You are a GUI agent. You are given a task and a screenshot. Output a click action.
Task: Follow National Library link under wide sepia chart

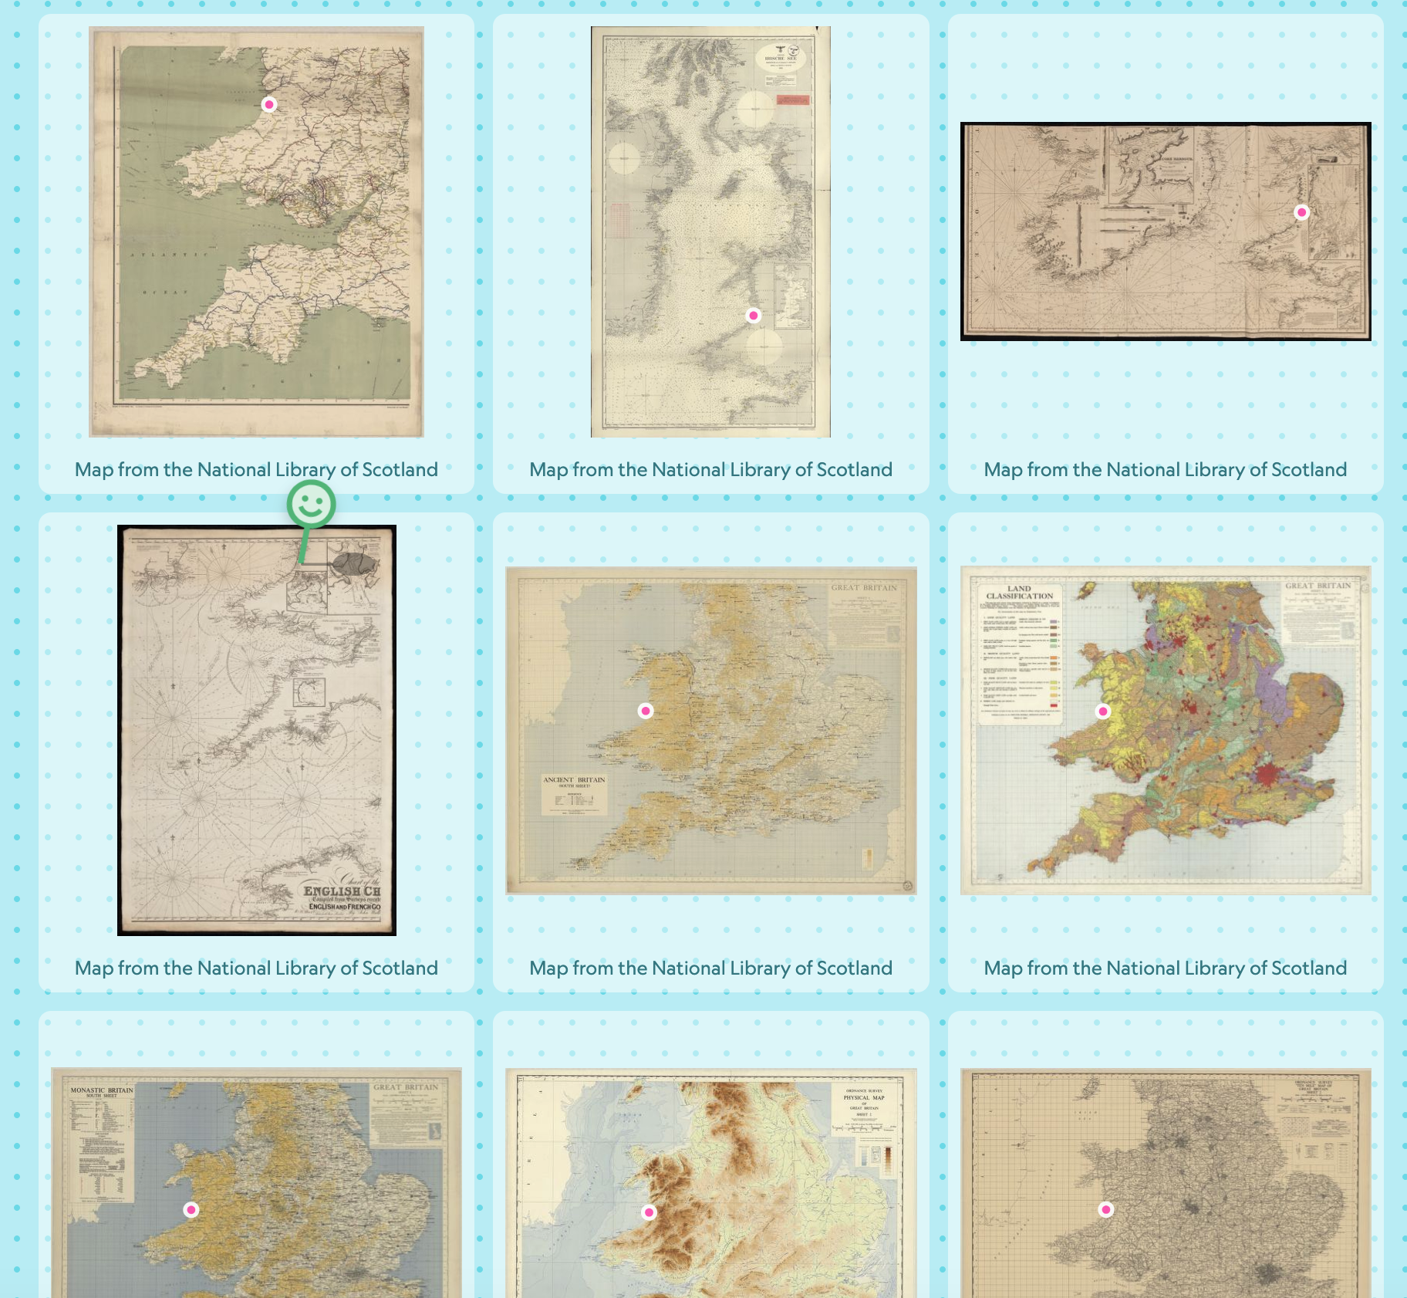click(x=1166, y=469)
